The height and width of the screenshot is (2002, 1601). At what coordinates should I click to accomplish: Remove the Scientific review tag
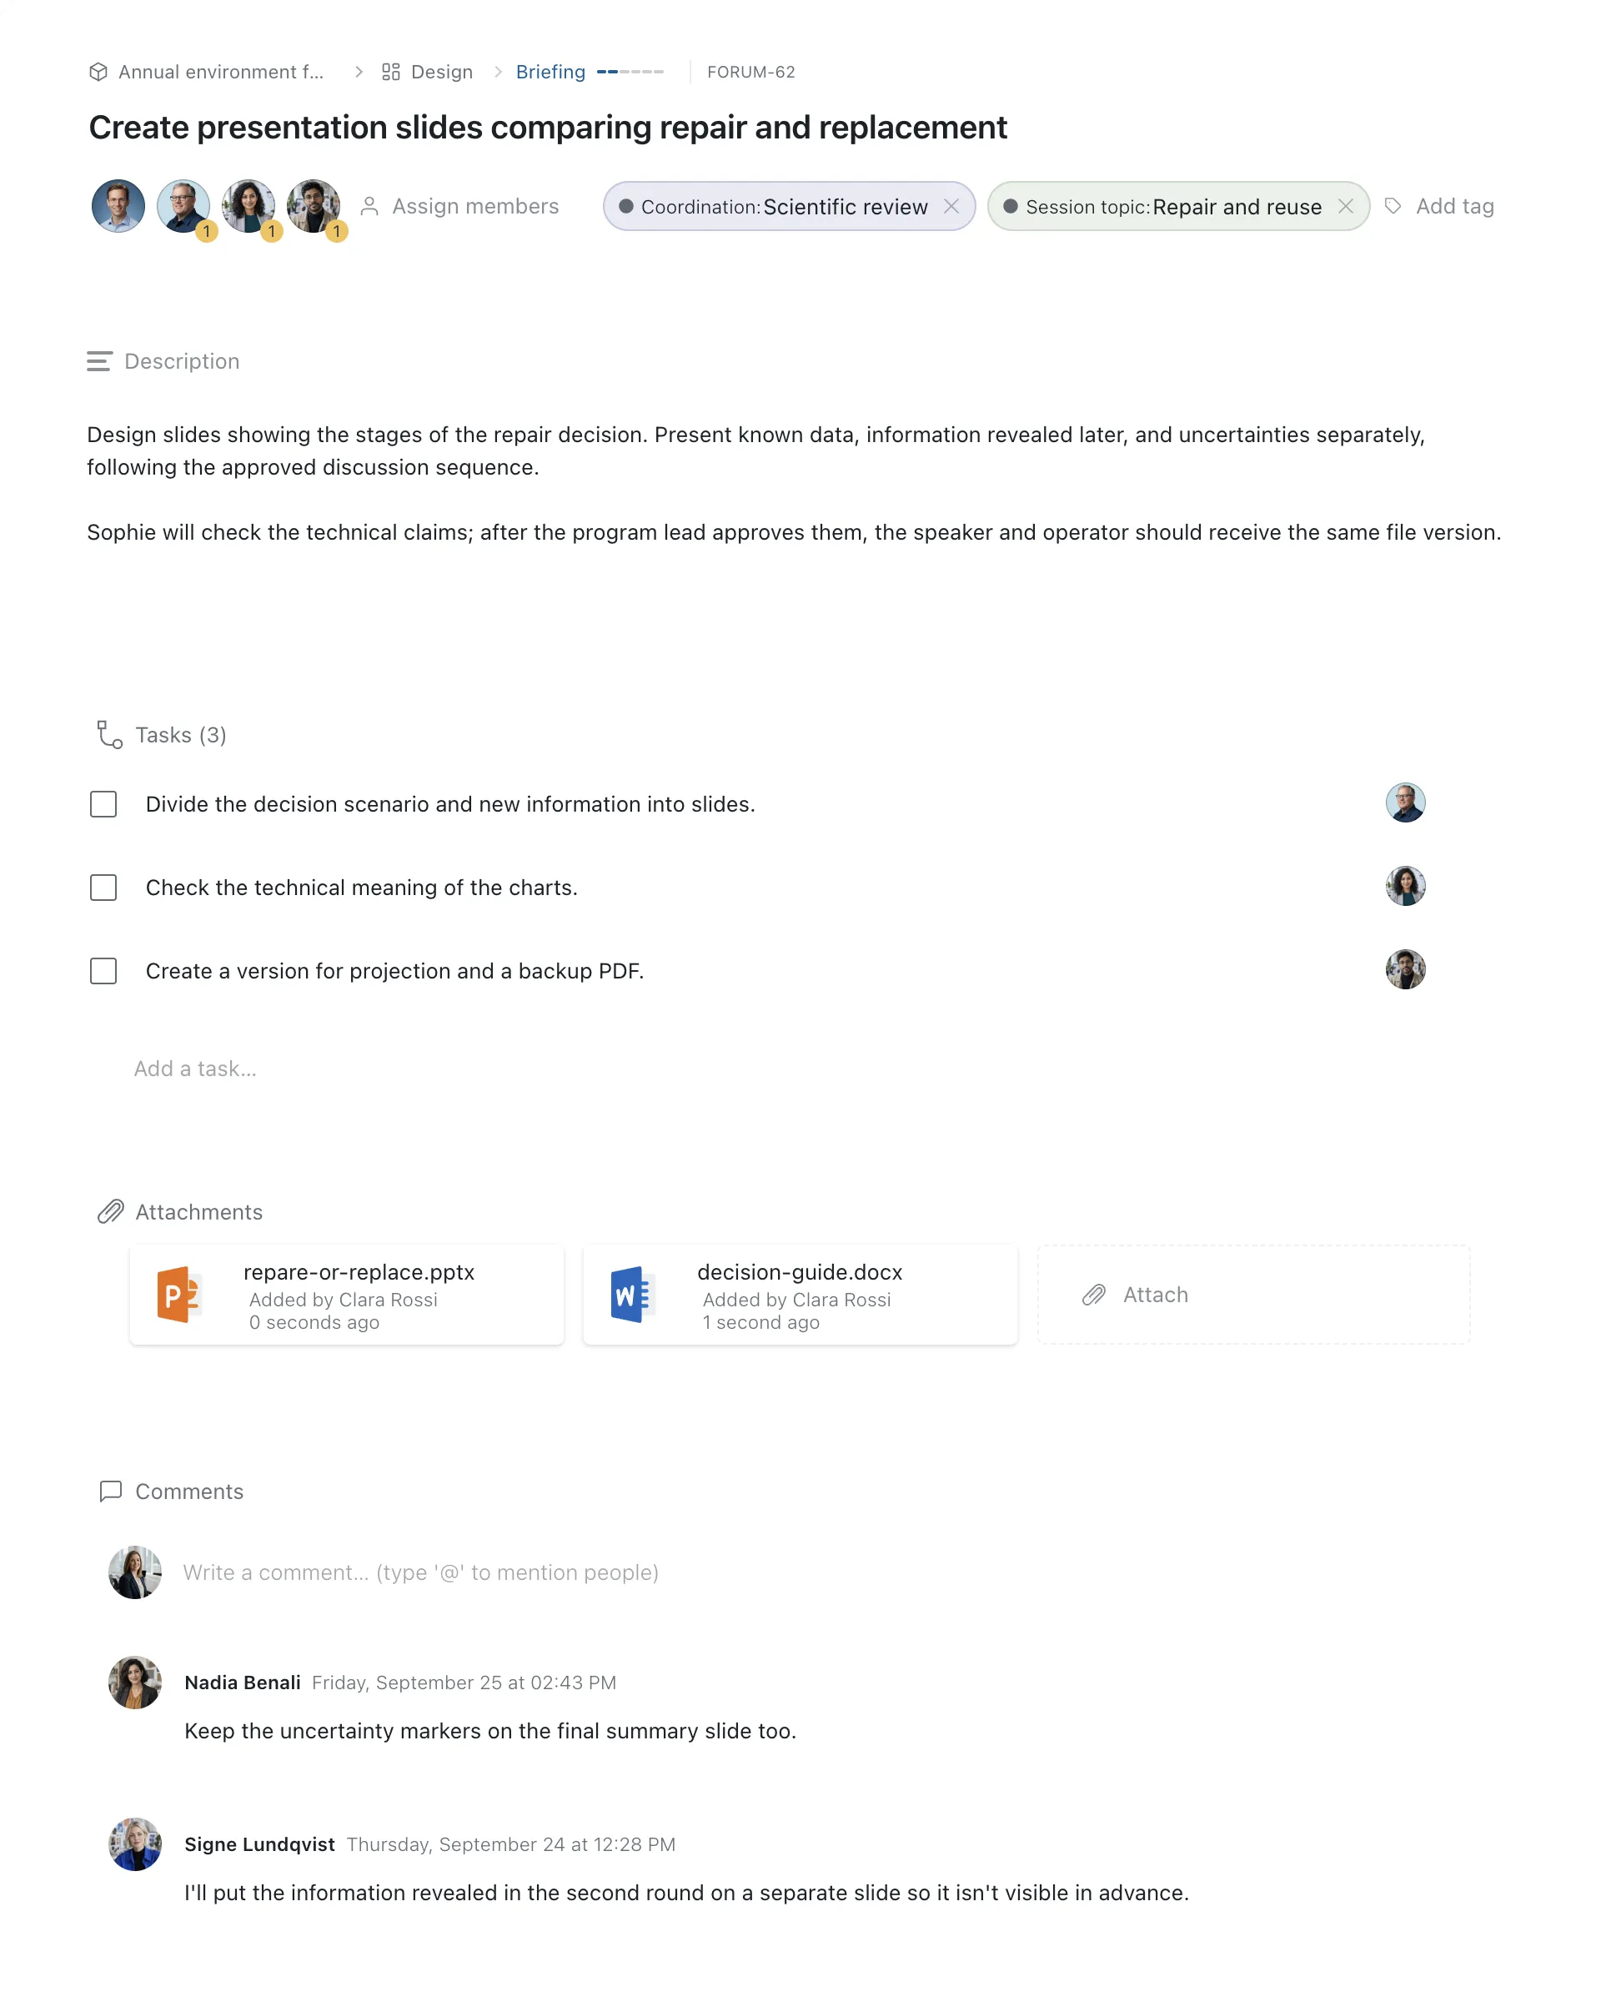[x=951, y=206]
